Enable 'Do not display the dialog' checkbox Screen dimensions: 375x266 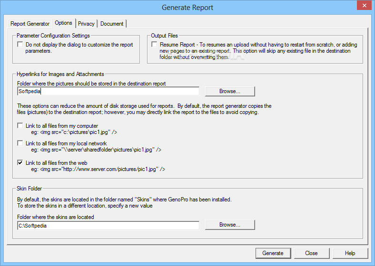[x=20, y=45]
